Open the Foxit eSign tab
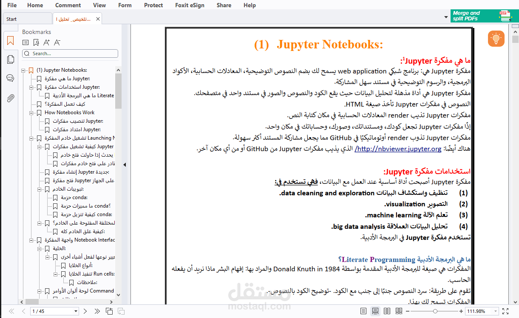 pyautogui.click(x=190, y=5)
